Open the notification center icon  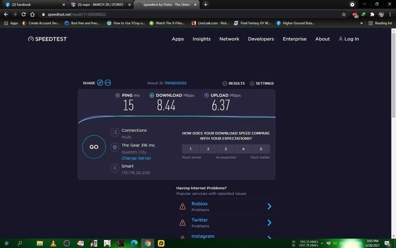[387, 244]
